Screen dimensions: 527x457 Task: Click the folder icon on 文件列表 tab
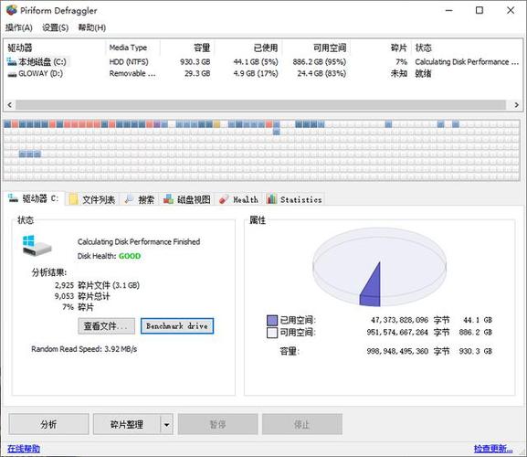tap(73, 200)
